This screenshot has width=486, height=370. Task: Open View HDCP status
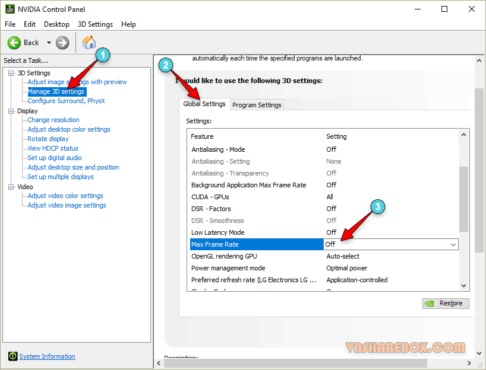53,148
